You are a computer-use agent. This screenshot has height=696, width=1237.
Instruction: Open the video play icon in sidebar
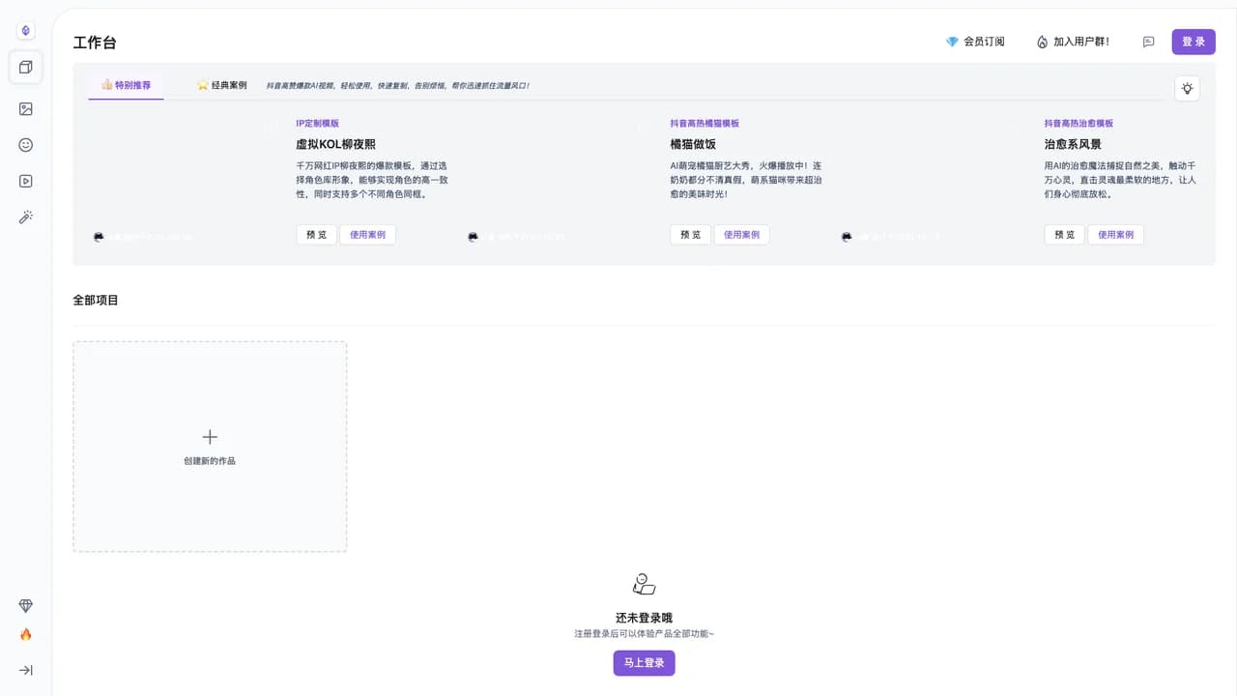click(26, 181)
